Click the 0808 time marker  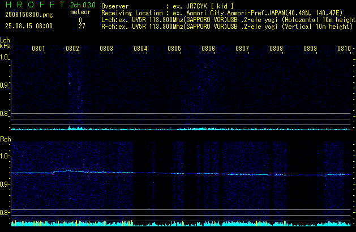(276, 49)
